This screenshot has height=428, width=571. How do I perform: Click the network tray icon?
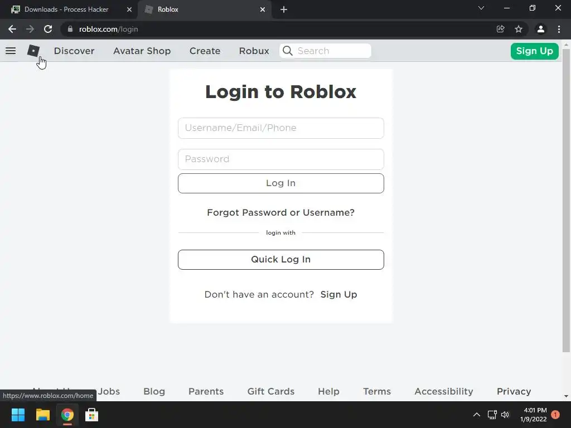pos(492,415)
